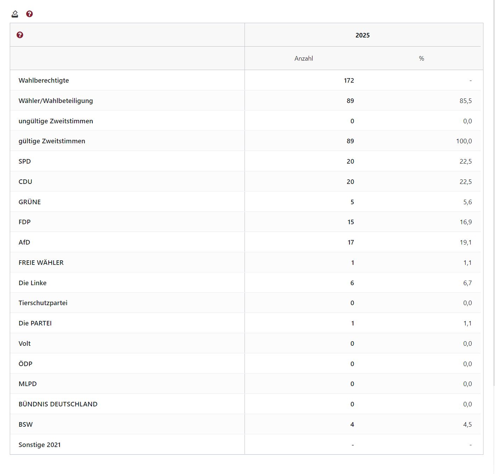The height and width of the screenshot is (474, 495).
Task: Open the help icon next to the ballot box
Action: tap(29, 14)
